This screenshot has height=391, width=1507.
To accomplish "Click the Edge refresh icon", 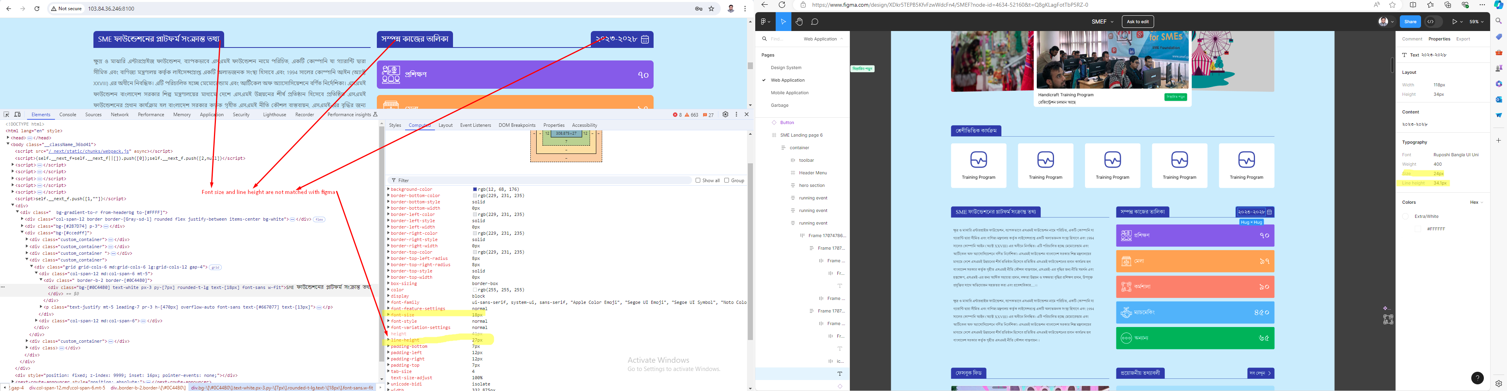I will (782, 5).
